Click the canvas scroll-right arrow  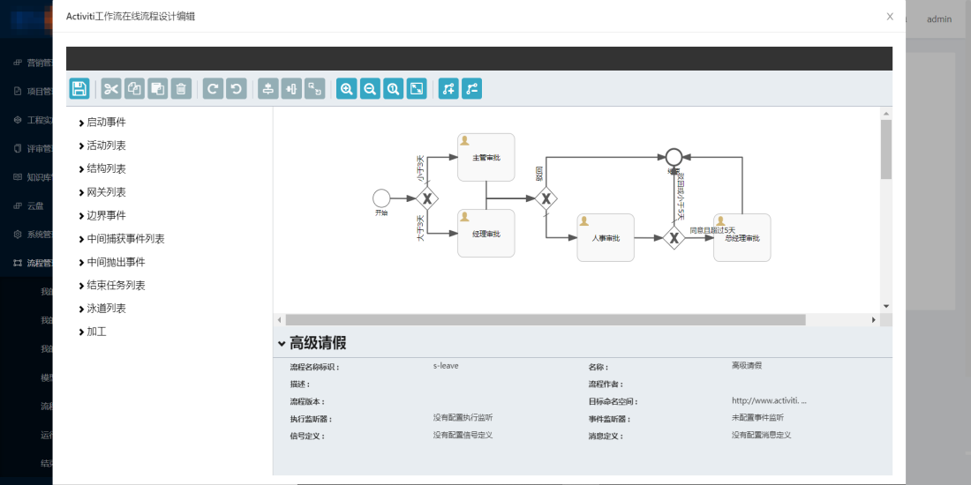click(874, 320)
